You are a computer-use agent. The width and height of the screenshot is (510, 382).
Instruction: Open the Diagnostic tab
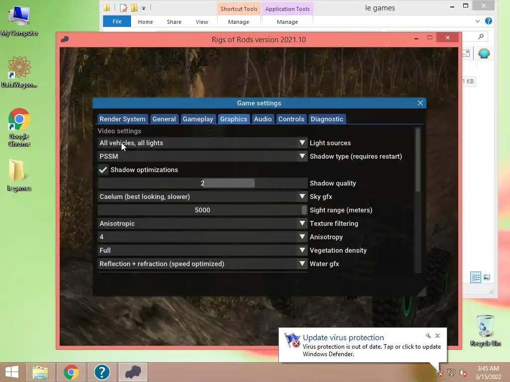327,119
